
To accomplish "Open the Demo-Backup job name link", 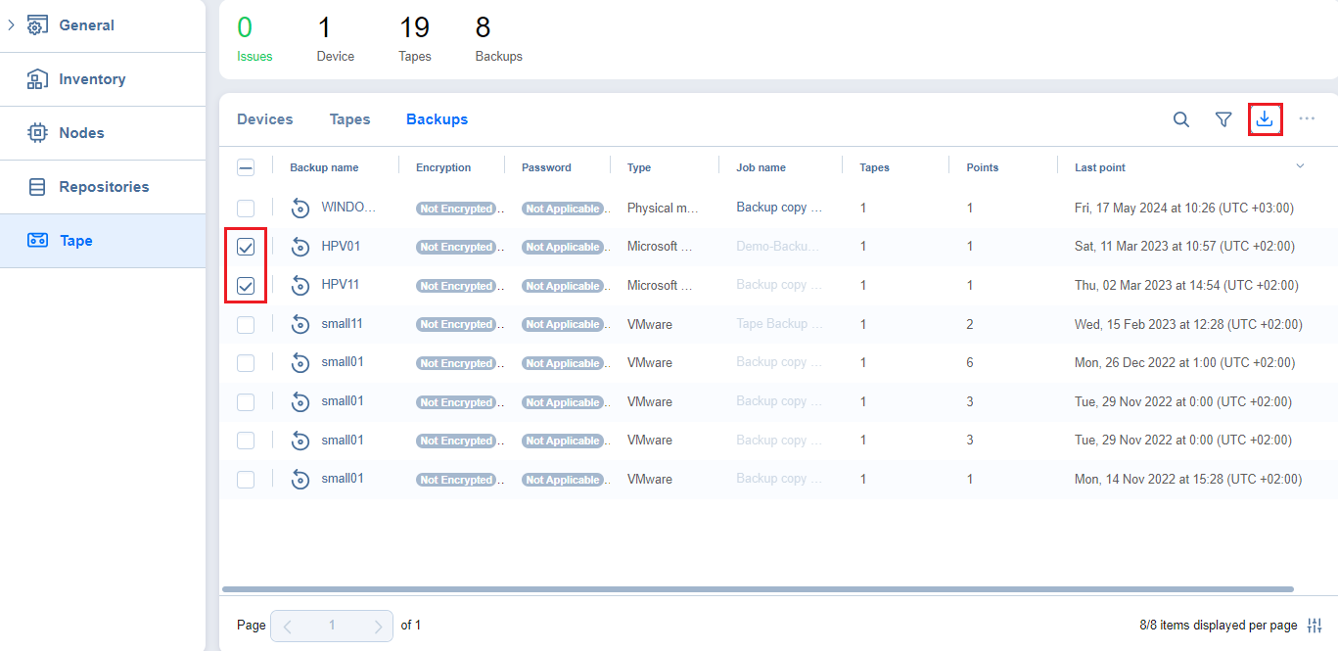I will [779, 247].
